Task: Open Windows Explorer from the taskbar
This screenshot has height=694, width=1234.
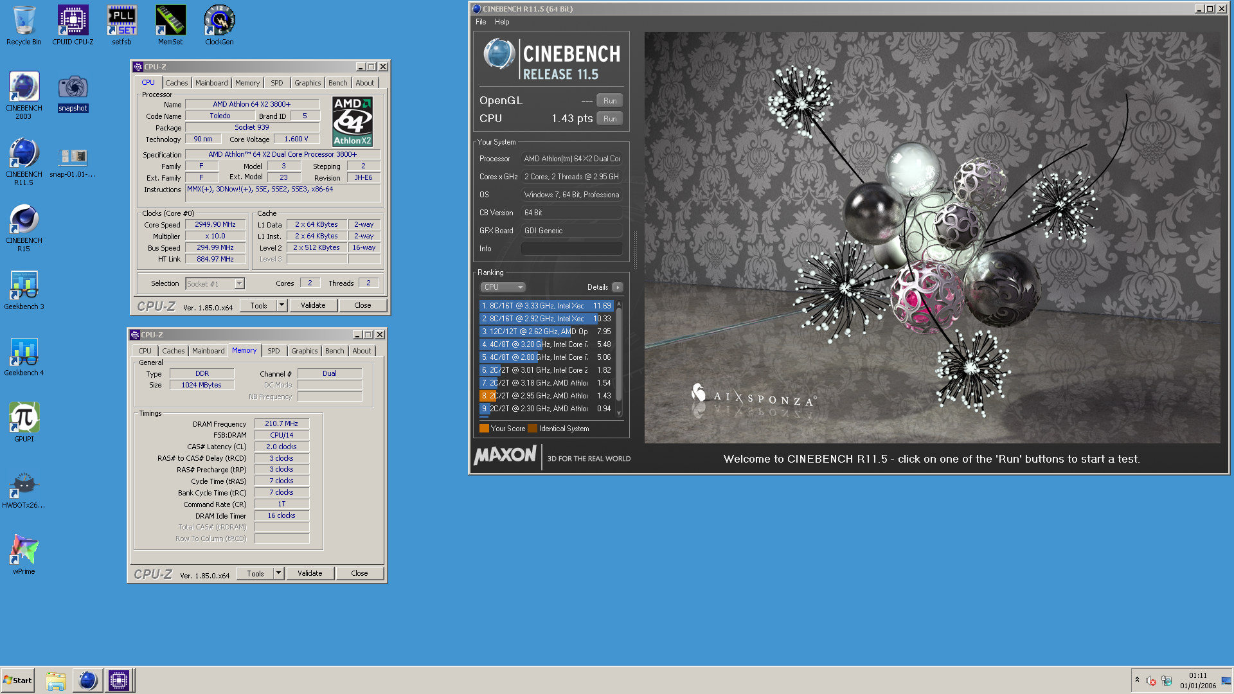Action: click(56, 681)
